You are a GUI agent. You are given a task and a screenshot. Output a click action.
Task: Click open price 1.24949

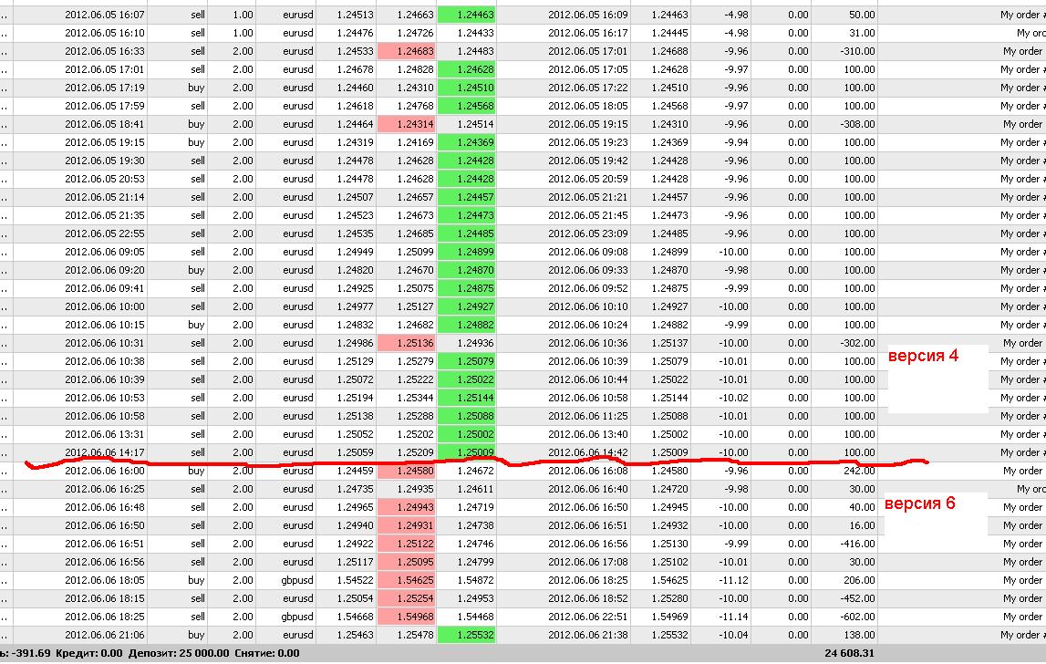click(x=355, y=252)
